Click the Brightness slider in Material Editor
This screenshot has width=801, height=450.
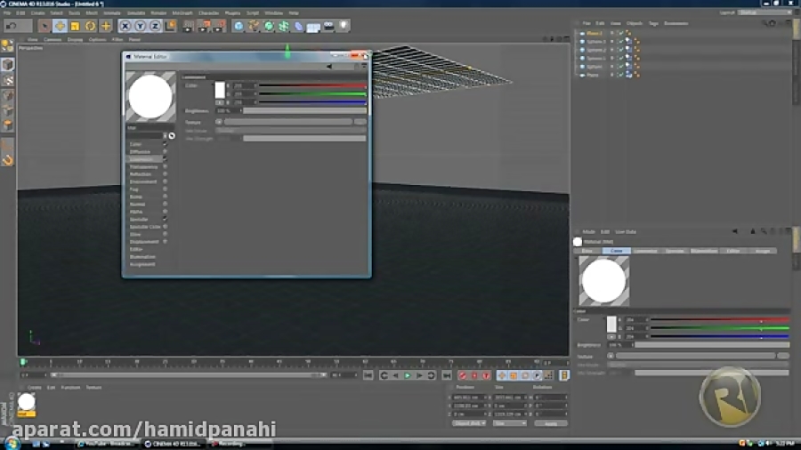click(x=304, y=110)
